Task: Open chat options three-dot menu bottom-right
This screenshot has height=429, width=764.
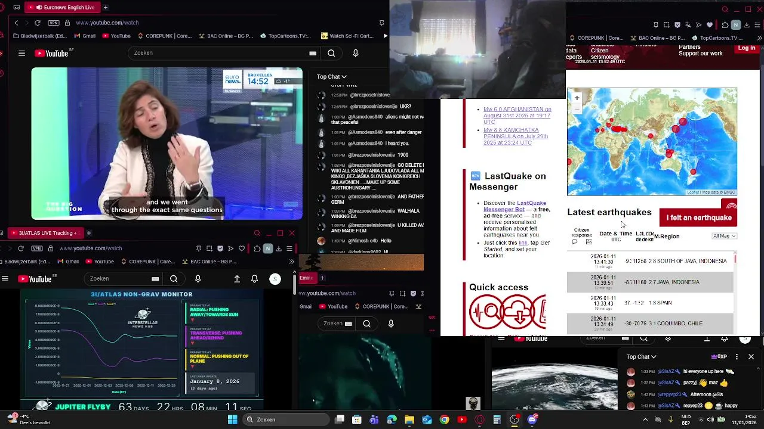Action: pyautogui.click(x=737, y=356)
